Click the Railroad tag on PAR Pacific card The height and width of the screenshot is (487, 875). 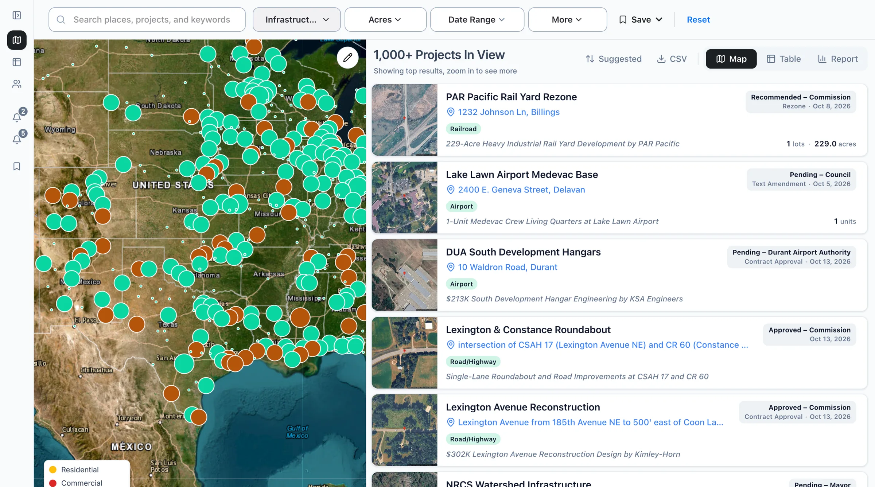tap(463, 129)
